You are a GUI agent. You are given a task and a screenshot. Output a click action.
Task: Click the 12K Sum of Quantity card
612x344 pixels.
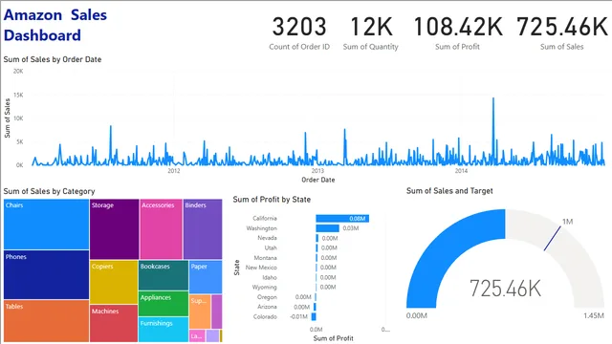[371, 33]
